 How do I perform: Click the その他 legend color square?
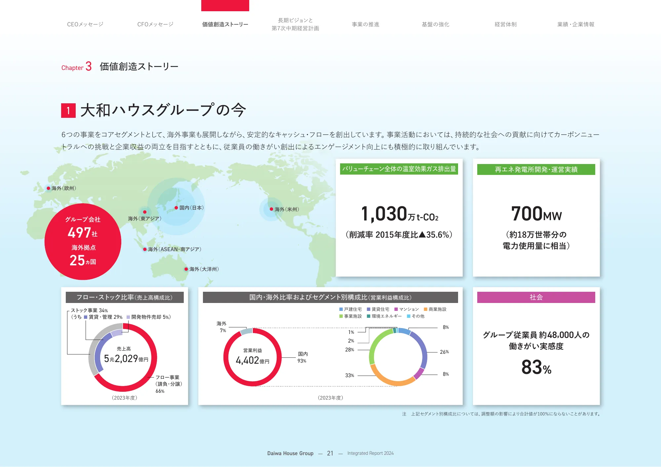[x=408, y=316]
